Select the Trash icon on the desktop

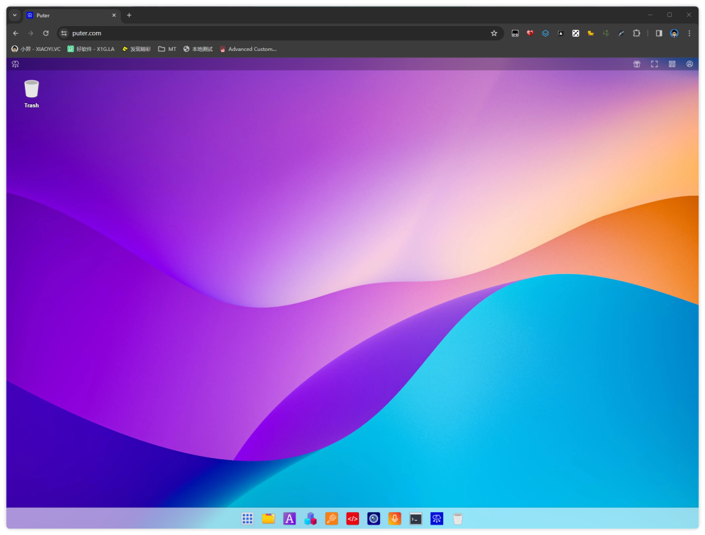coord(31,93)
